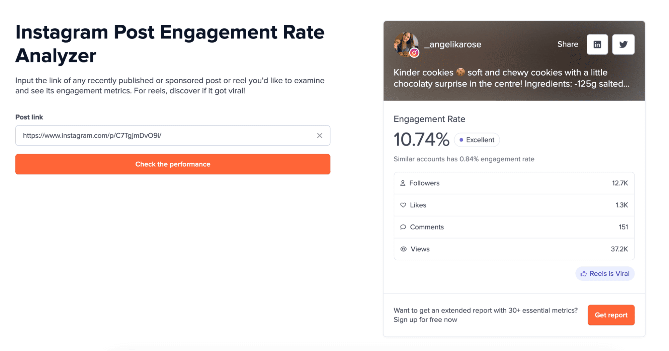Click the _angelikarose username
This screenshot has width=669, height=351.
tap(452, 45)
